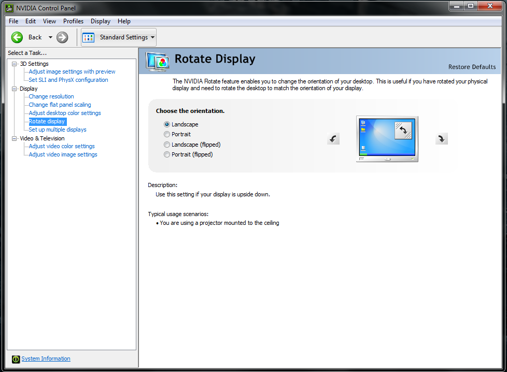Open the Edit menu
Image resolution: width=507 pixels, height=372 pixels.
(x=31, y=21)
